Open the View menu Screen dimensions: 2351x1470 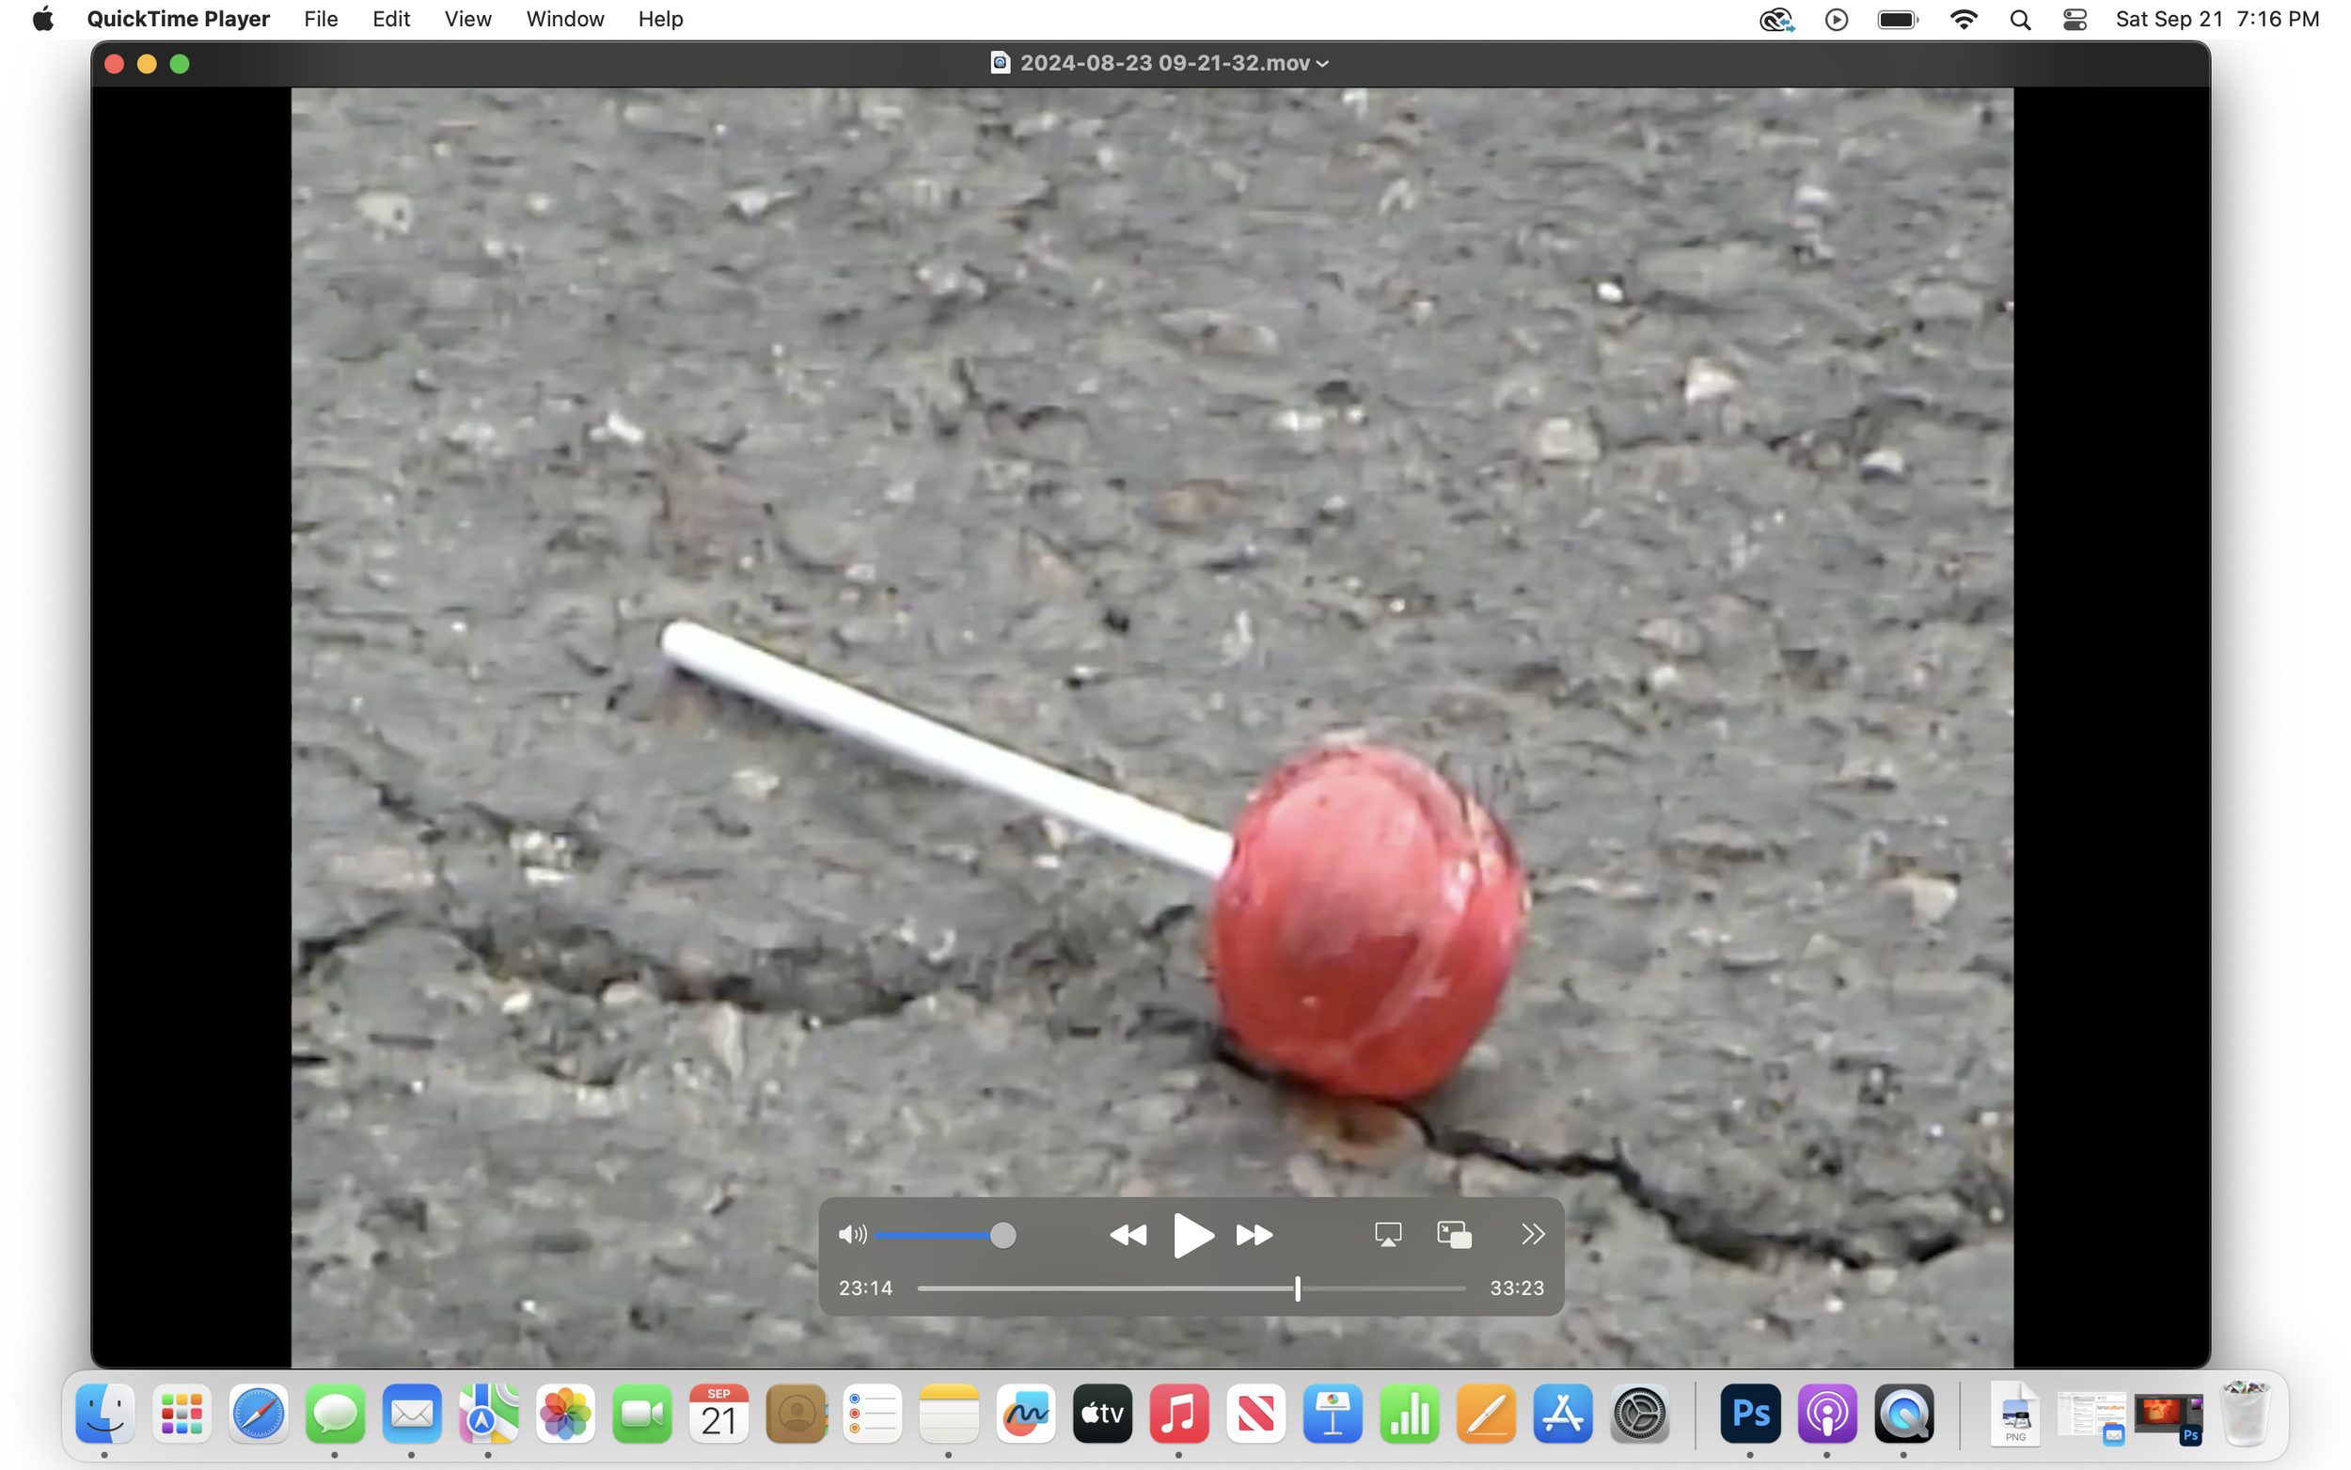coord(467,20)
